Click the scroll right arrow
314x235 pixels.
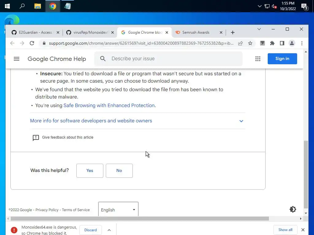point(301,218)
